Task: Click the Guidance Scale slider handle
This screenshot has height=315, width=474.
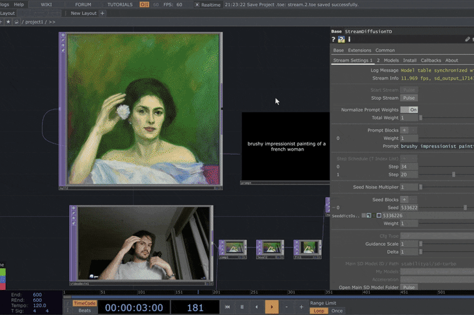Action: 420,244
